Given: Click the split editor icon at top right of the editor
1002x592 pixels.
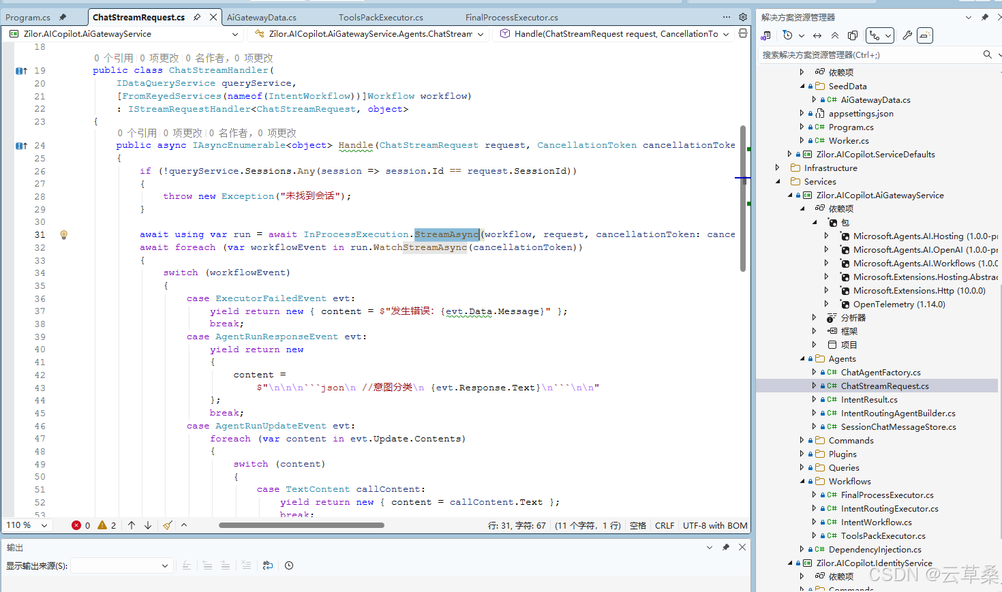Looking at the screenshot, I should pos(743,33).
